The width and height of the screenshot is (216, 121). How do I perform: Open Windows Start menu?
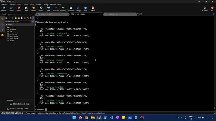tap(74, 118)
